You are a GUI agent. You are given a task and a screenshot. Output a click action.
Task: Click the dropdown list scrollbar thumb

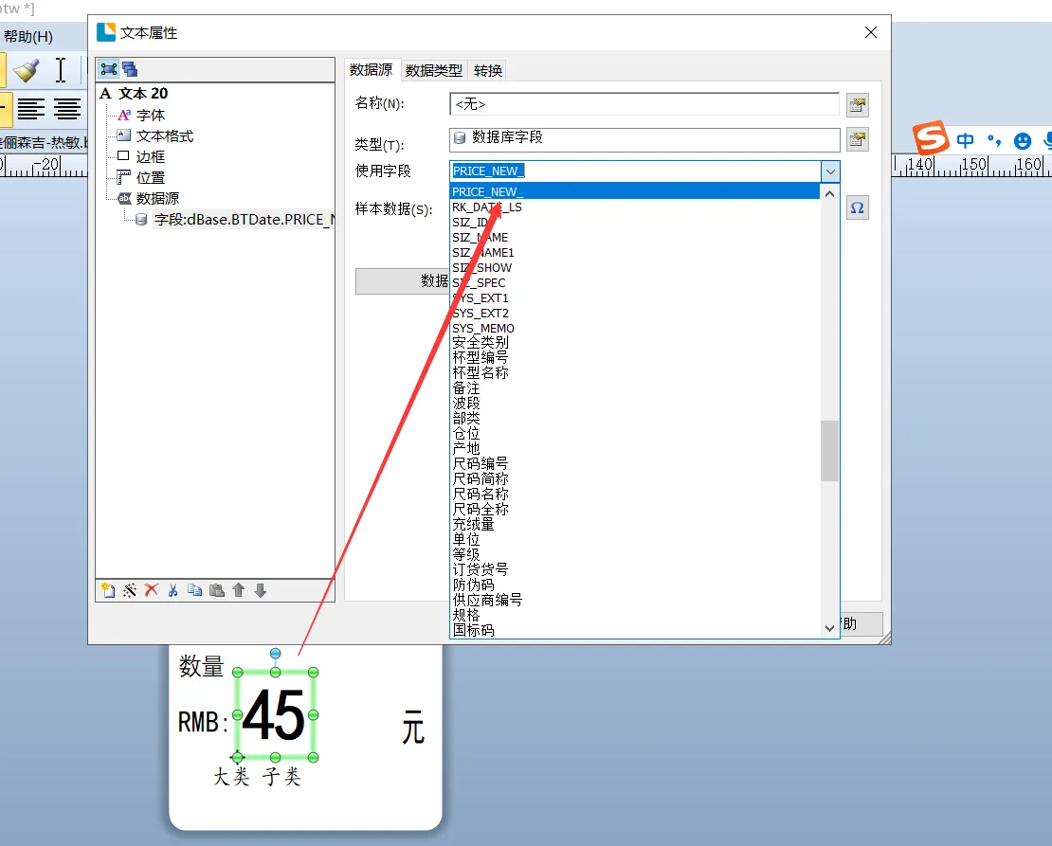click(829, 450)
